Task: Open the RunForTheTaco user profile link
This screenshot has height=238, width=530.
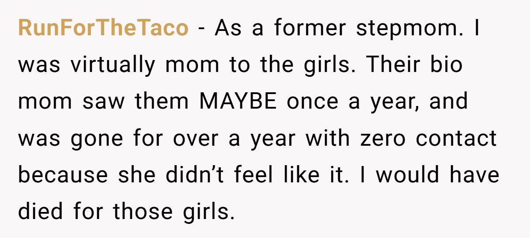Action: 103,29
